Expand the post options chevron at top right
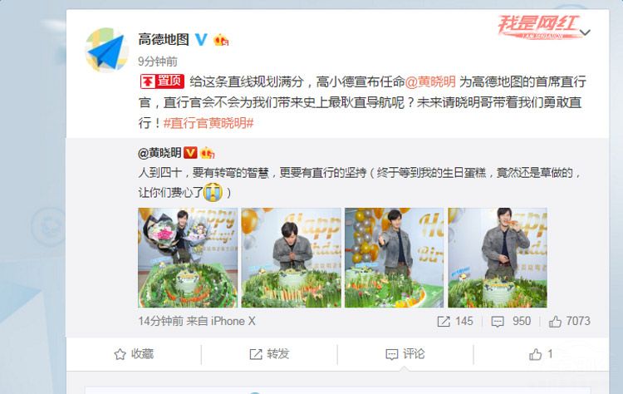The width and height of the screenshot is (623, 394). tap(585, 32)
